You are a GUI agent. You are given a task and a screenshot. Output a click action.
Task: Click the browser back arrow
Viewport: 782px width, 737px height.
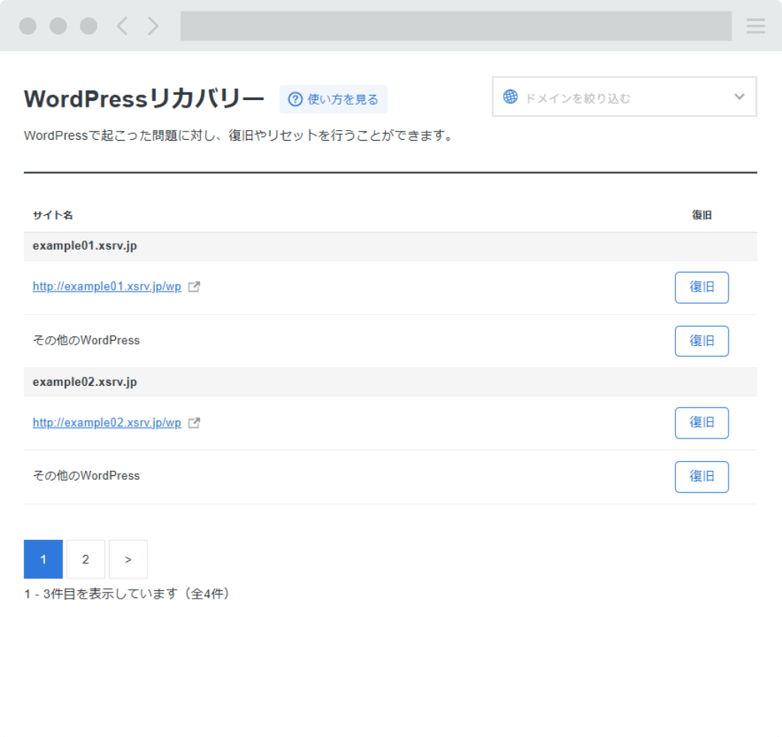click(x=122, y=26)
